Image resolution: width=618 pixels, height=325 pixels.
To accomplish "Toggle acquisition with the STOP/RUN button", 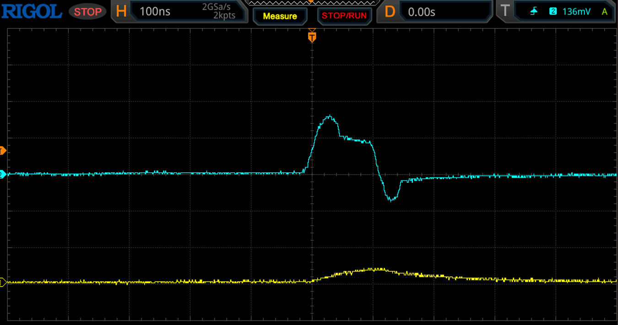I will click(x=344, y=16).
